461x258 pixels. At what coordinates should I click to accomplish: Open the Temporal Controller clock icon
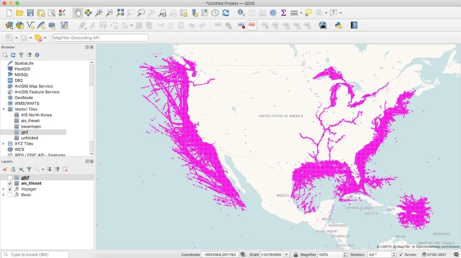215,13
